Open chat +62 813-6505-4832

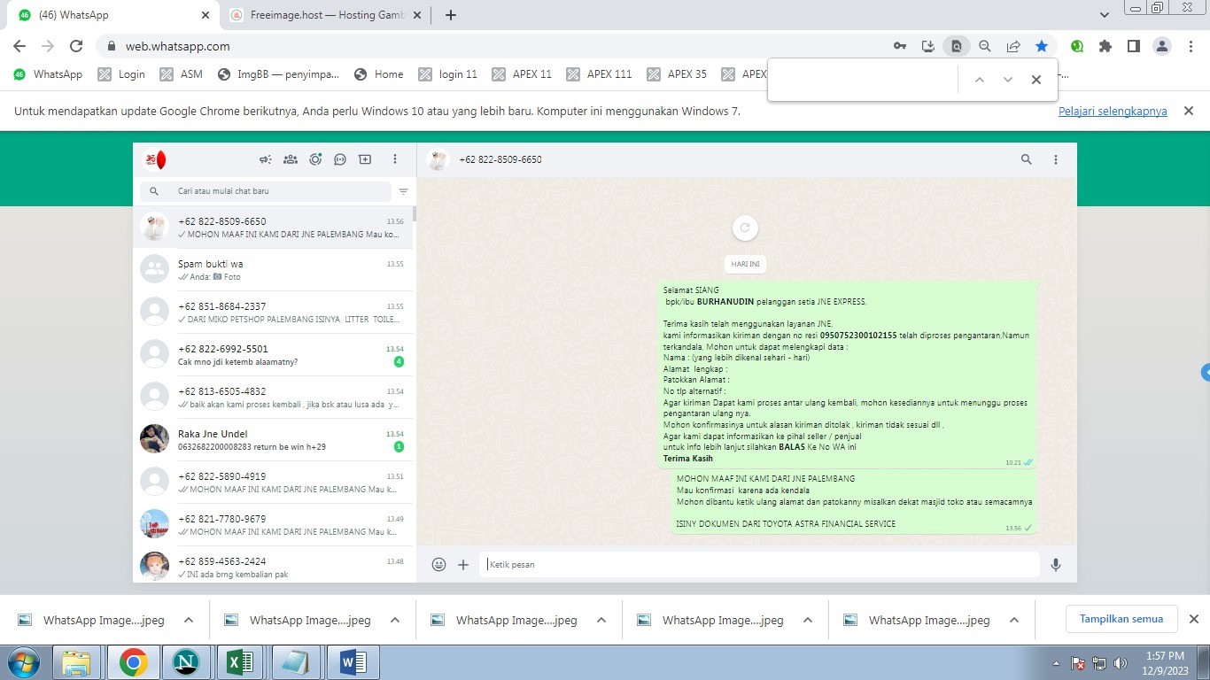(x=273, y=398)
